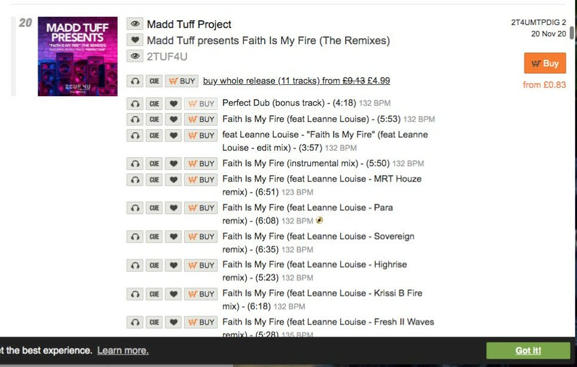Buy Faith Is My Fire 5:53 track
Image resolution: width=577 pixels, height=367 pixels.
click(201, 119)
